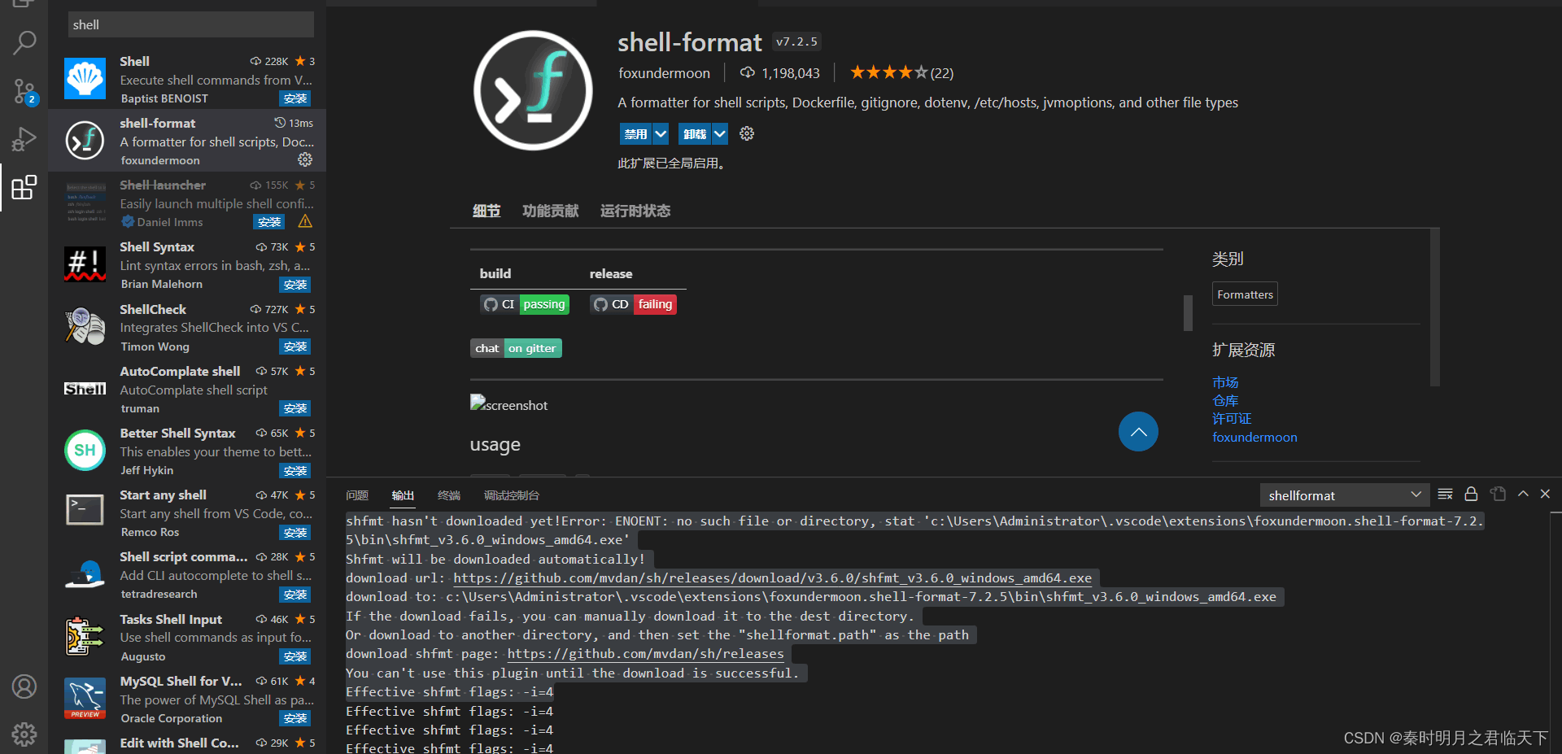Click the large shell-format extension logo
This screenshot has width=1562, height=754.
tap(533, 90)
